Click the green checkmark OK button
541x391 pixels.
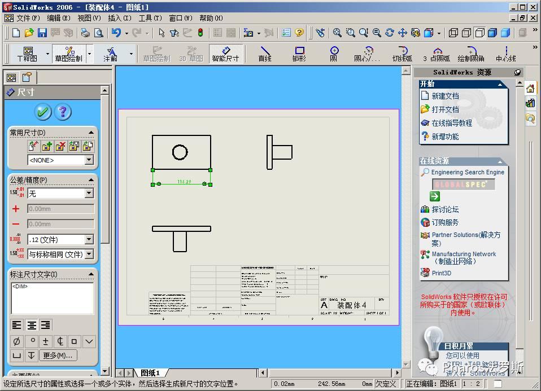(x=43, y=112)
